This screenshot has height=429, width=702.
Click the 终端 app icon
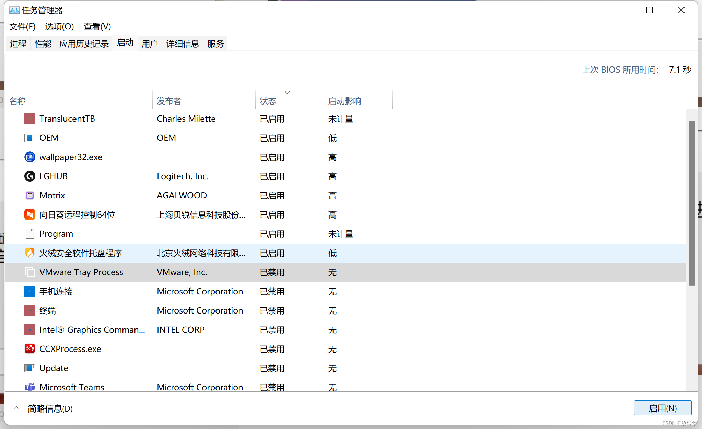30,310
